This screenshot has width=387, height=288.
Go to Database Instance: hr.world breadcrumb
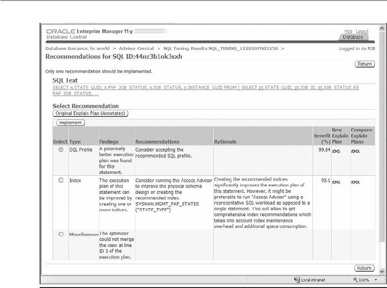coord(77,48)
